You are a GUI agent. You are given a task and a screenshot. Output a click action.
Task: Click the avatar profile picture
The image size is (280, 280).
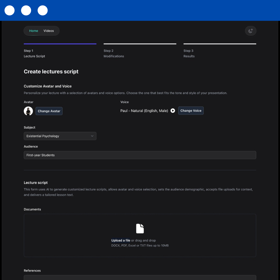(x=28, y=111)
